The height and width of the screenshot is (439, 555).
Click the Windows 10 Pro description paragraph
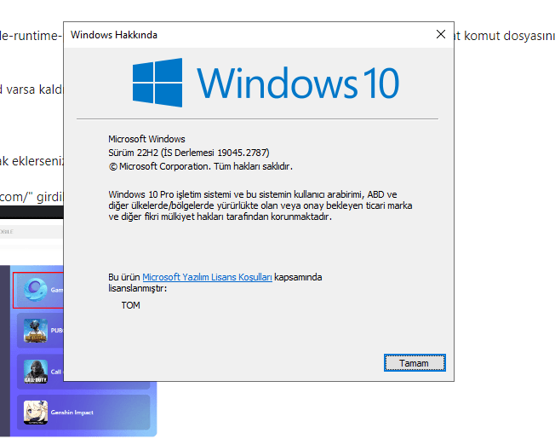pos(260,205)
